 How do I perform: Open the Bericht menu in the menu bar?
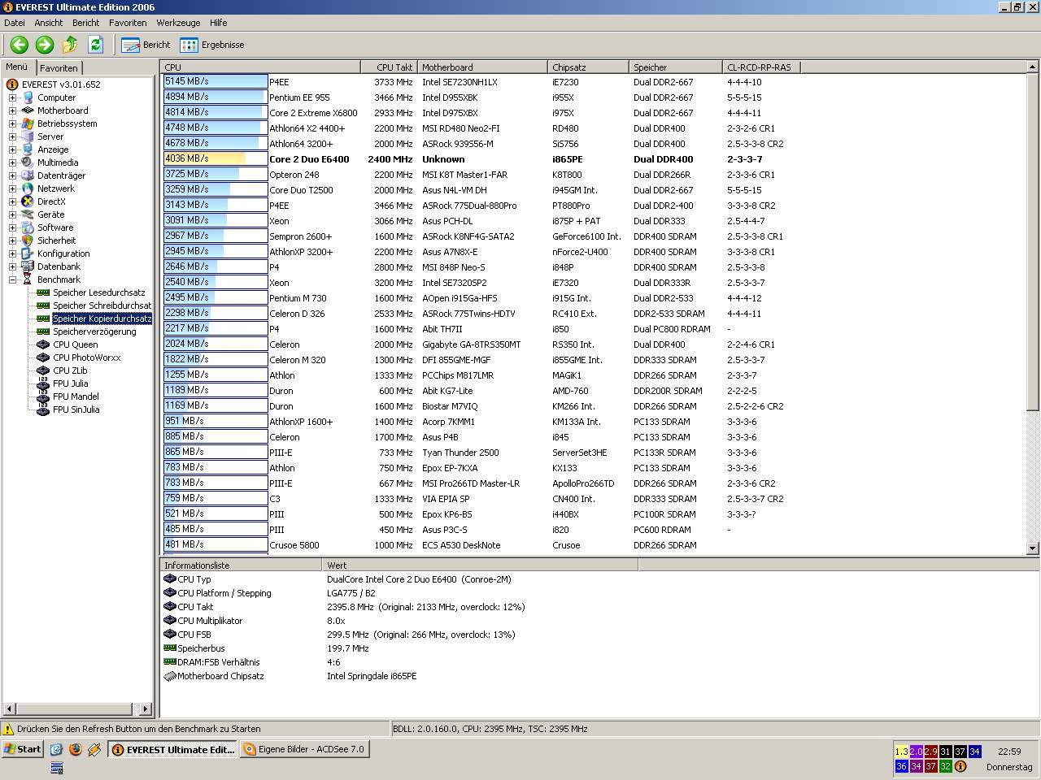point(86,23)
